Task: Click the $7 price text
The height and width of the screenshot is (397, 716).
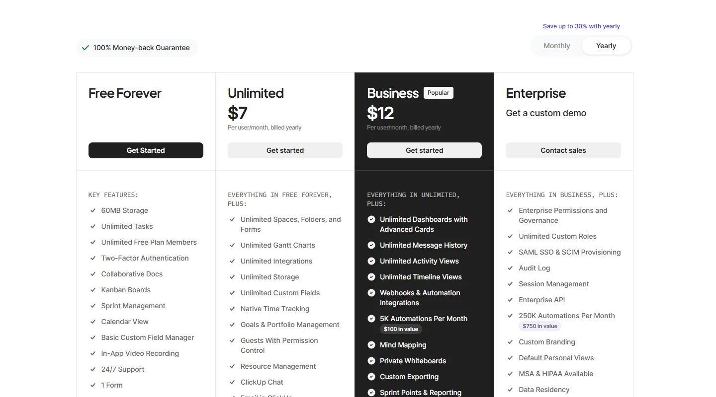Action: point(238,113)
